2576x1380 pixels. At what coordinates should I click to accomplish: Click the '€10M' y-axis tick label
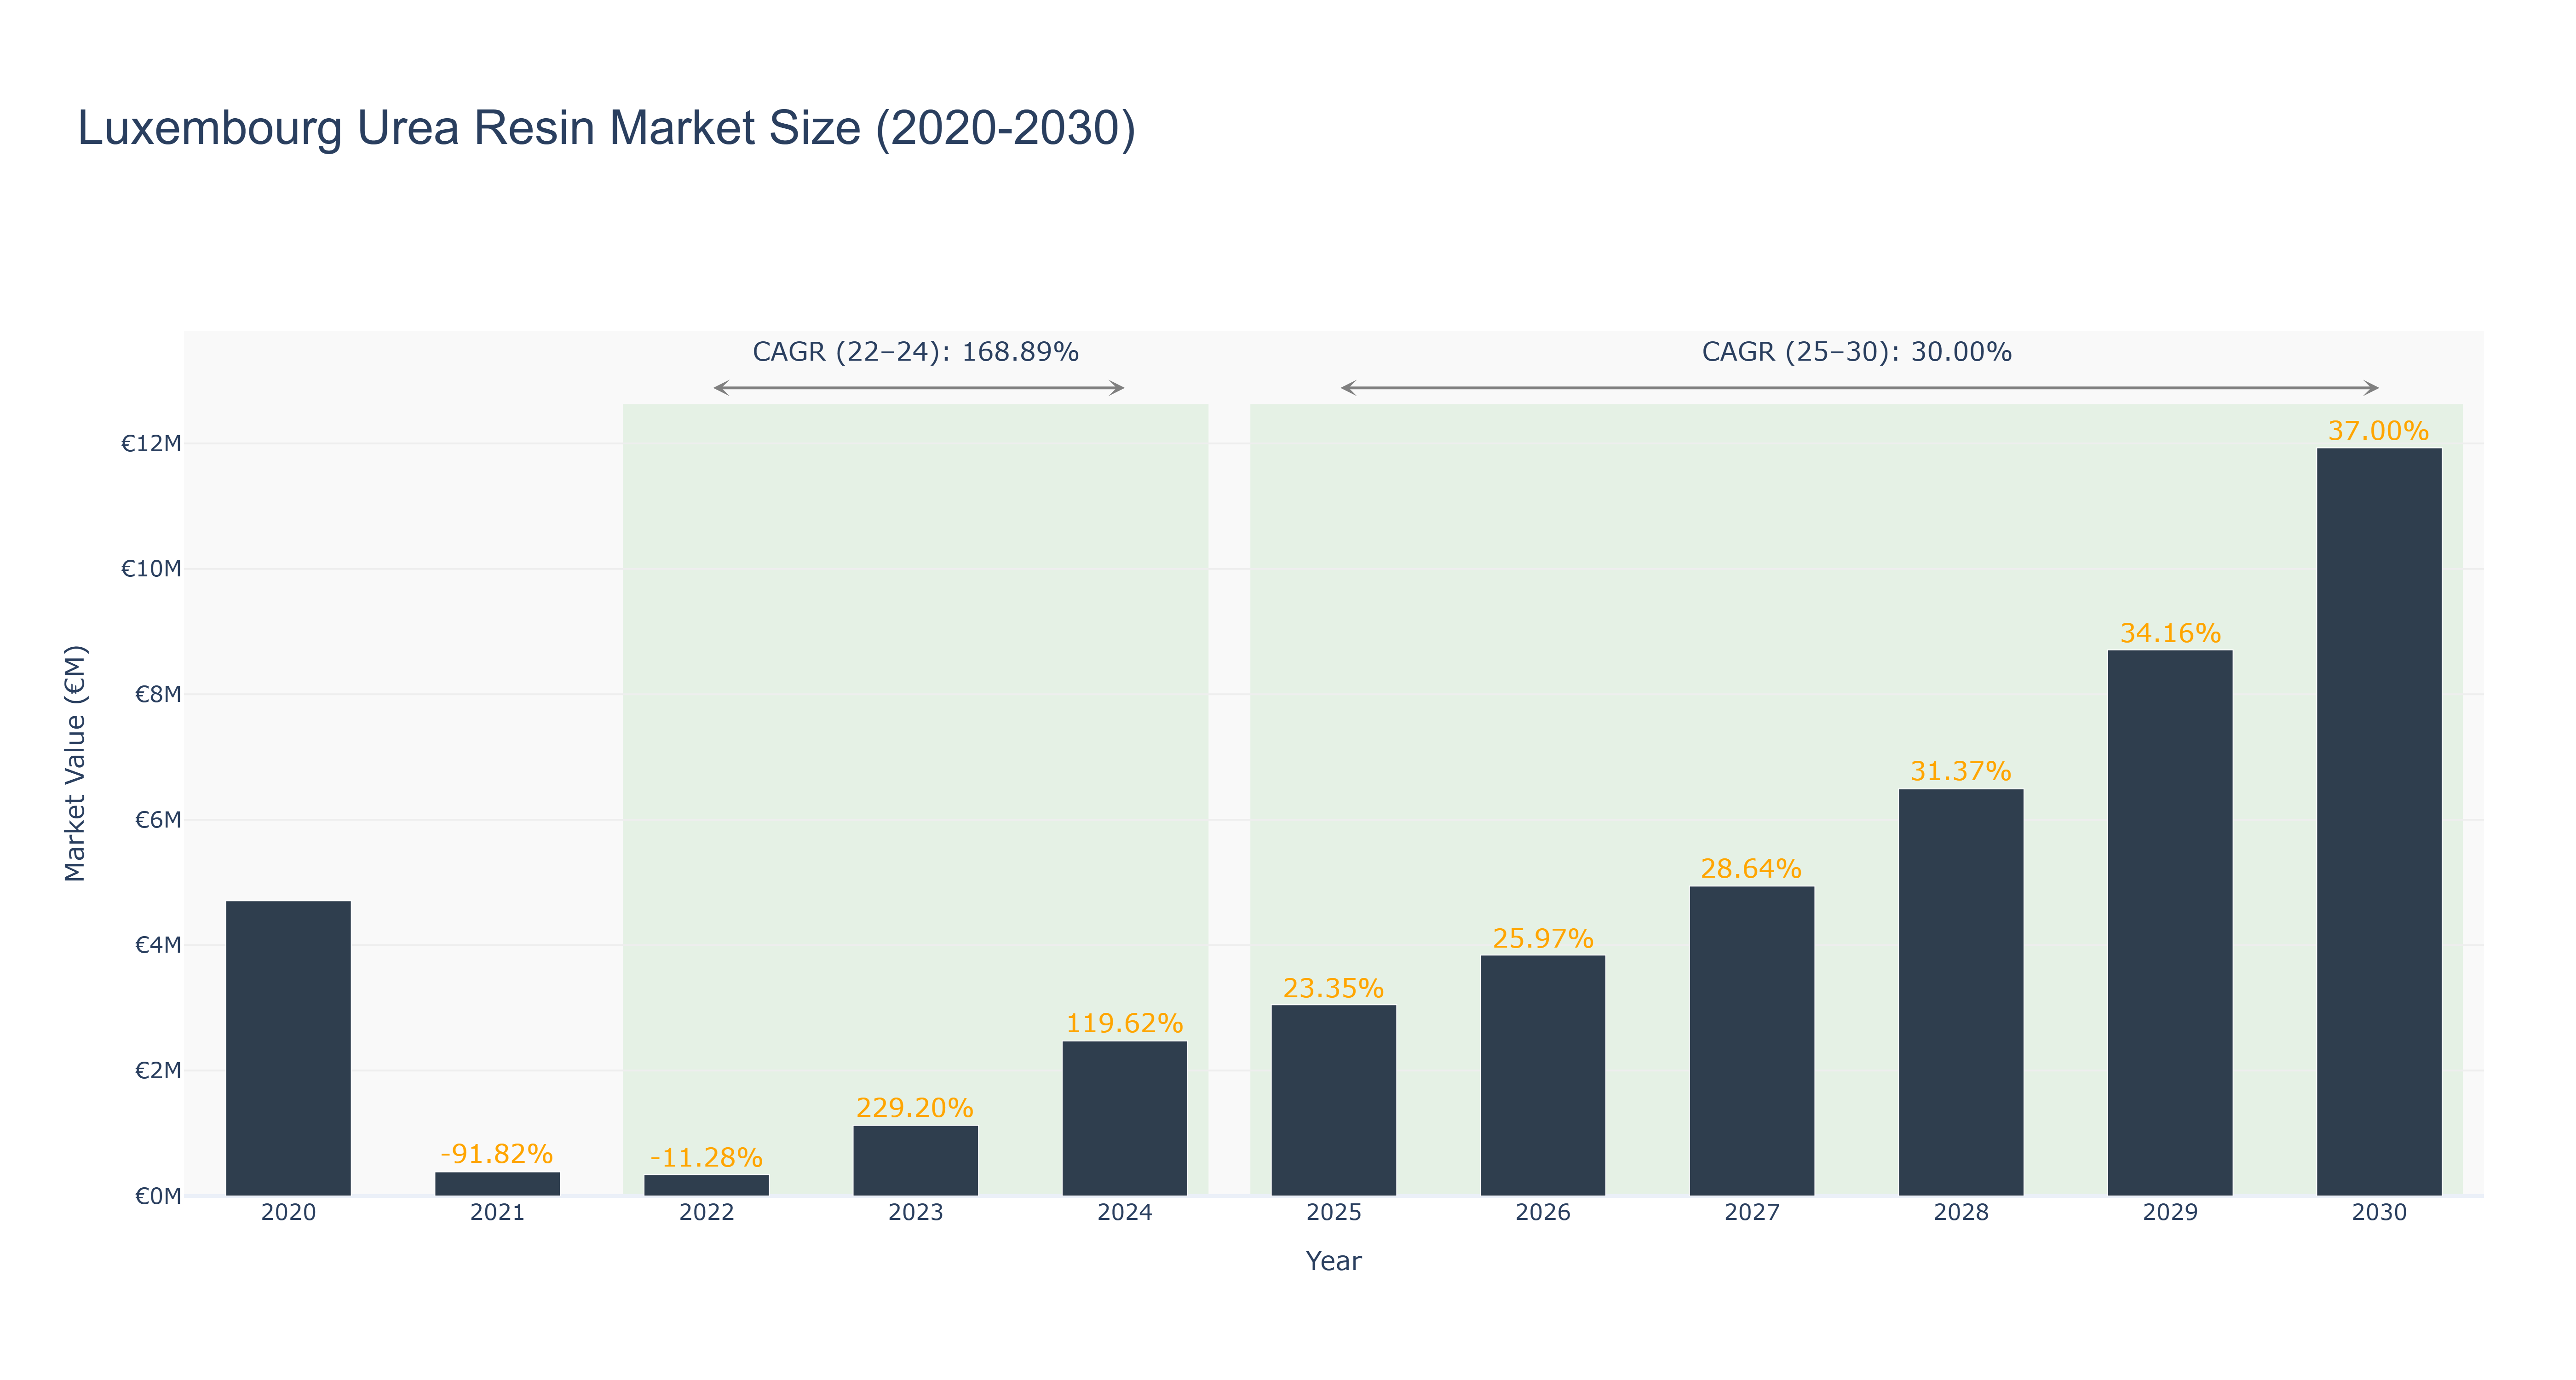[151, 569]
